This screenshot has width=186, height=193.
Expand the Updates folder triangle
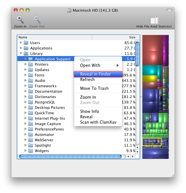[x=25, y=70]
